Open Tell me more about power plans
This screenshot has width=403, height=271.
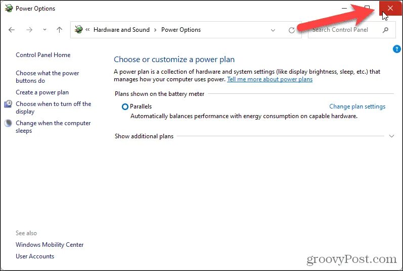[270, 79]
